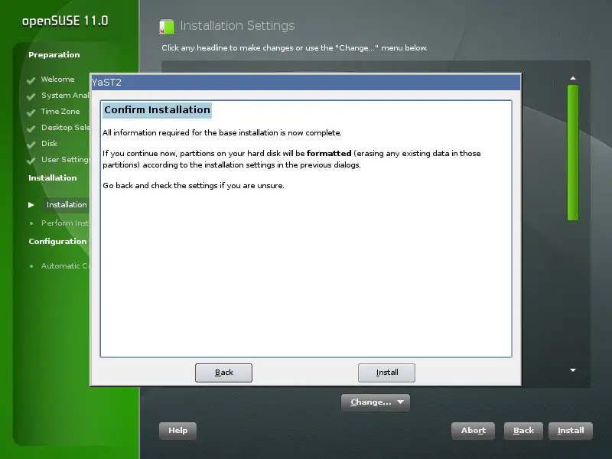Viewport: 612px width, 459px height.
Task: Click the Configuration section heading
Action: point(58,241)
